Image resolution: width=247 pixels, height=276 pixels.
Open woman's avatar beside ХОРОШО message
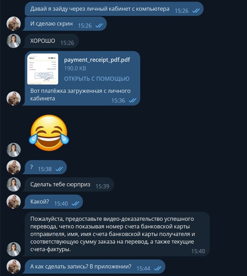13,41
